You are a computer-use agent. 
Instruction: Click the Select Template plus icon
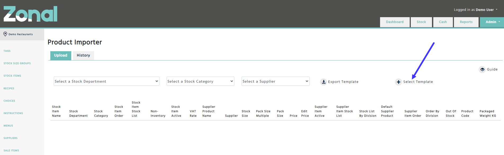pyautogui.click(x=398, y=82)
